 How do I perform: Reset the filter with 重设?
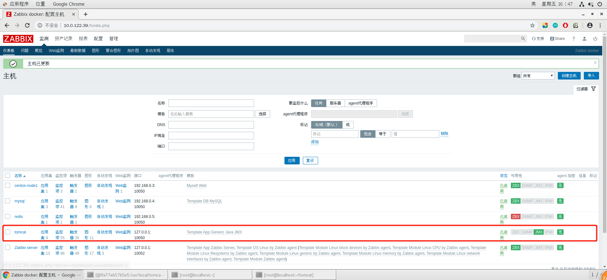point(310,161)
